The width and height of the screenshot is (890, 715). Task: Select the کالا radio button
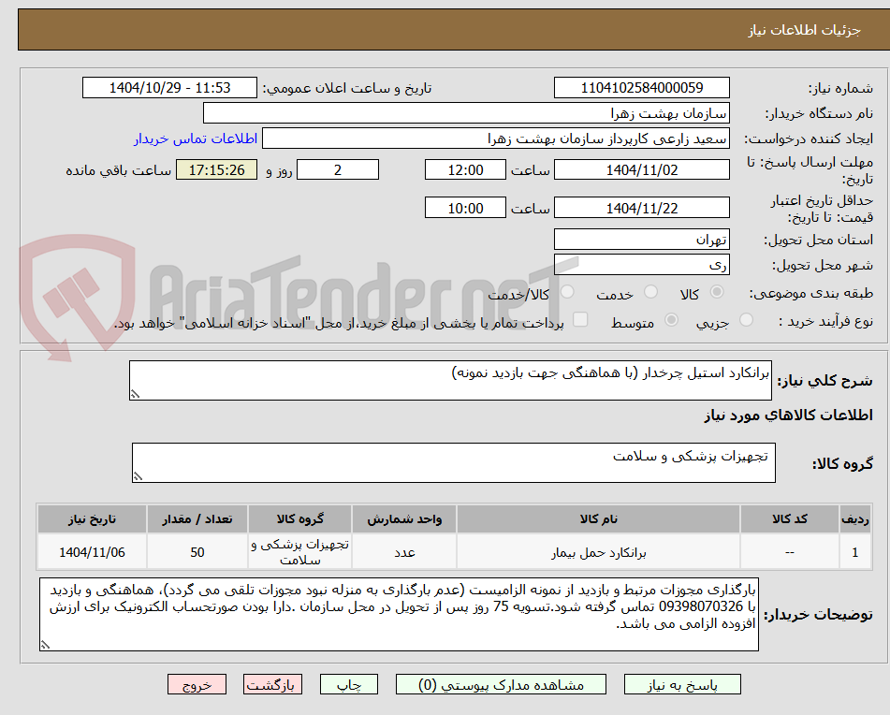click(717, 292)
